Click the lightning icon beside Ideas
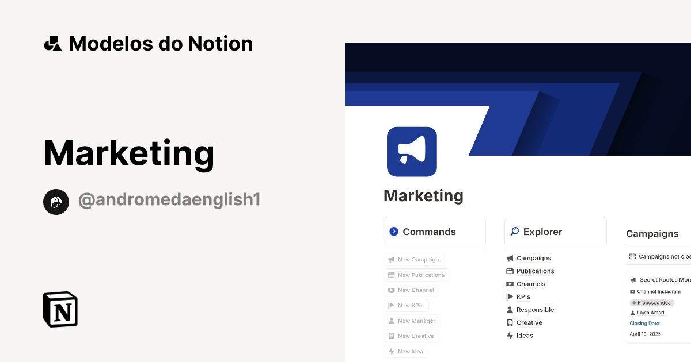Viewport: 691px width, 362px height. (510, 336)
